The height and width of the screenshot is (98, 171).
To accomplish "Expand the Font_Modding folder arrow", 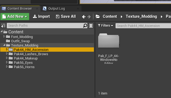I will pyautogui.click(x=4, y=36).
